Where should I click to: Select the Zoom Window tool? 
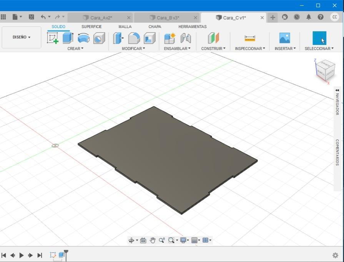click(171, 240)
